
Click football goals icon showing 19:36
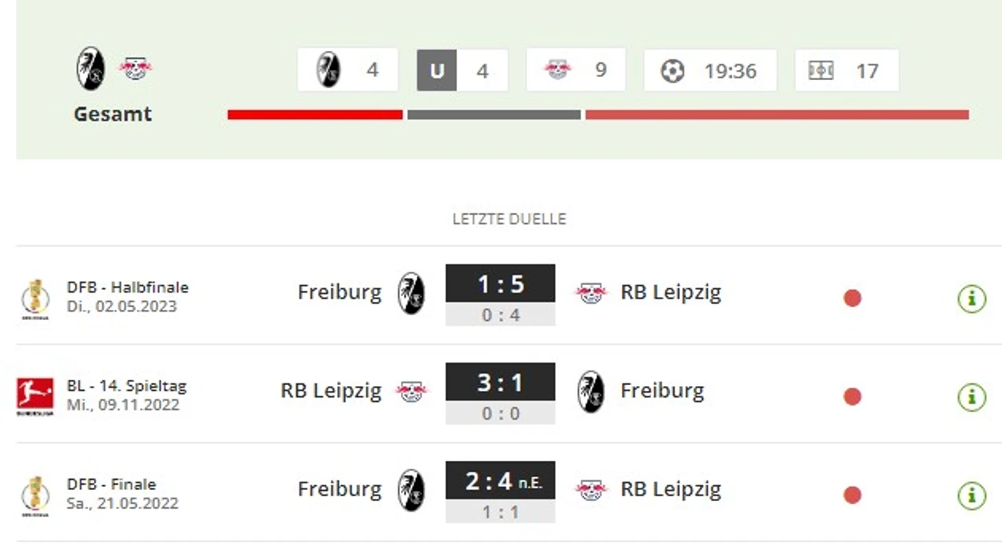pyautogui.click(x=673, y=71)
